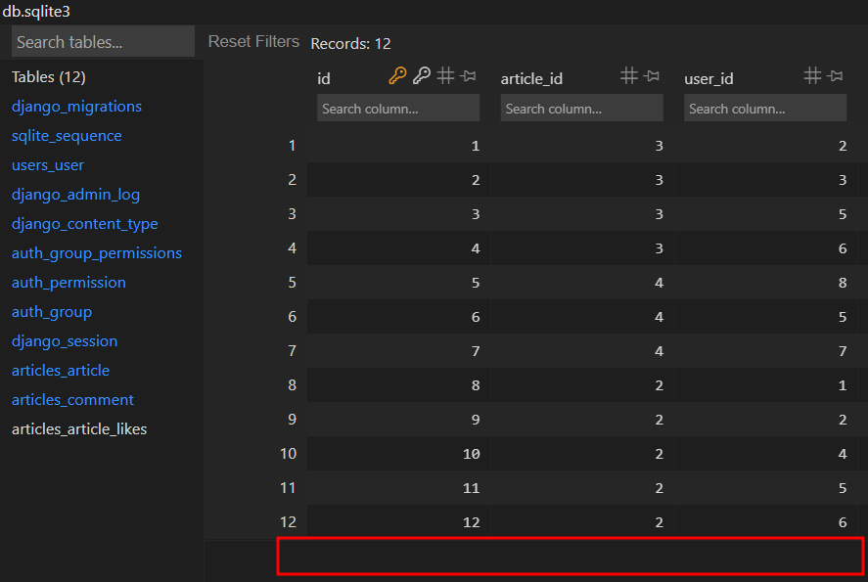Click the user_id column header label
The width and height of the screenshot is (868, 582).
pyautogui.click(x=708, y=78)
